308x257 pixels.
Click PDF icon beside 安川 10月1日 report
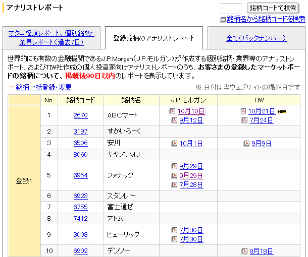coord(174,143)
